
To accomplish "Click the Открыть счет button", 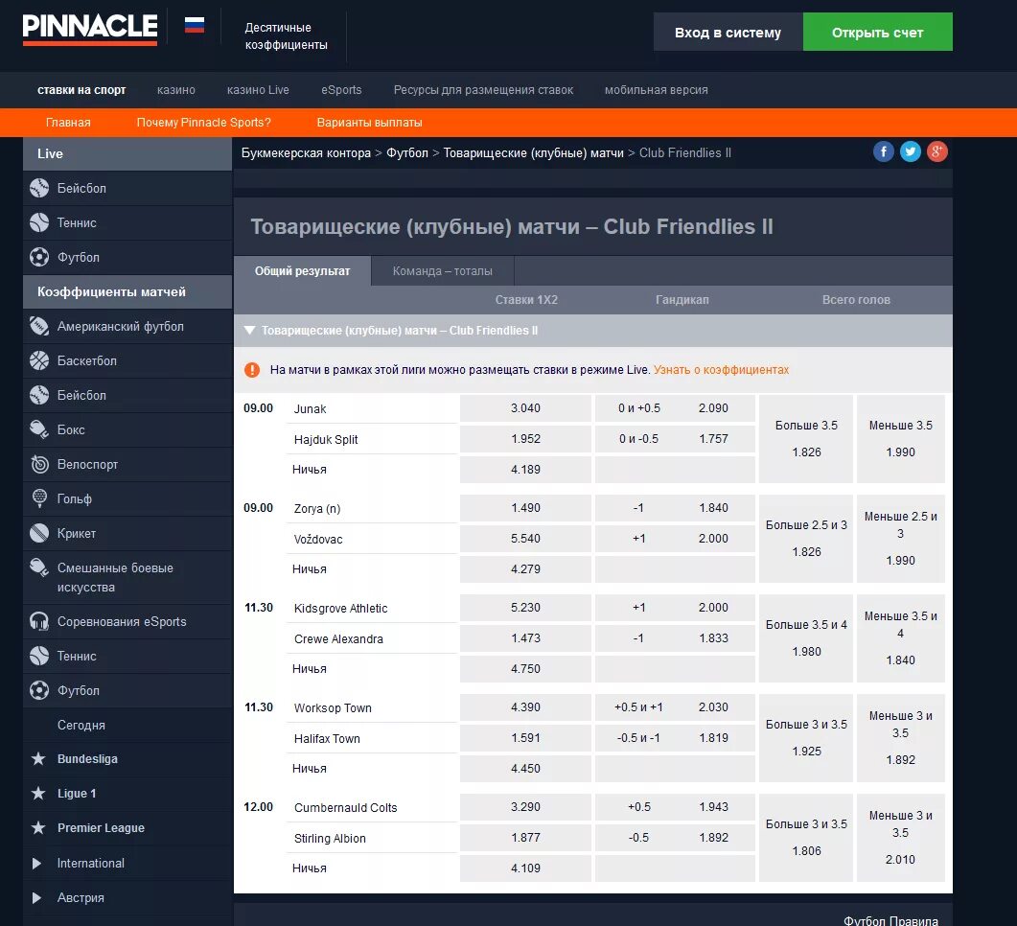I will coord(878,33).
